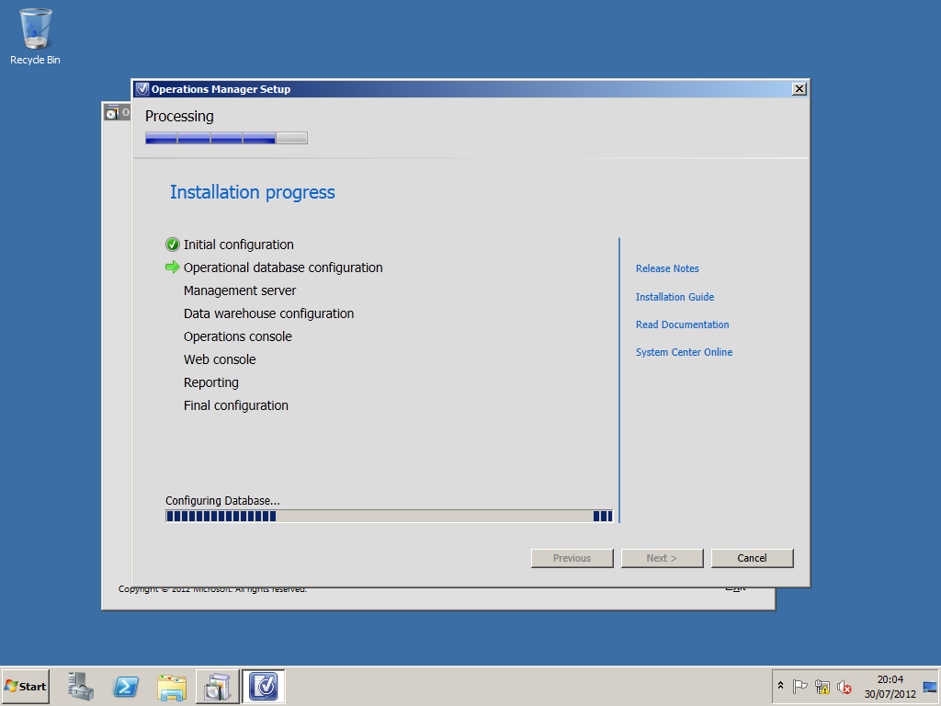This screenshot has width=941, height=706.
Task: Click the Exit link in the background window
Action: click(x=735, y=589)
